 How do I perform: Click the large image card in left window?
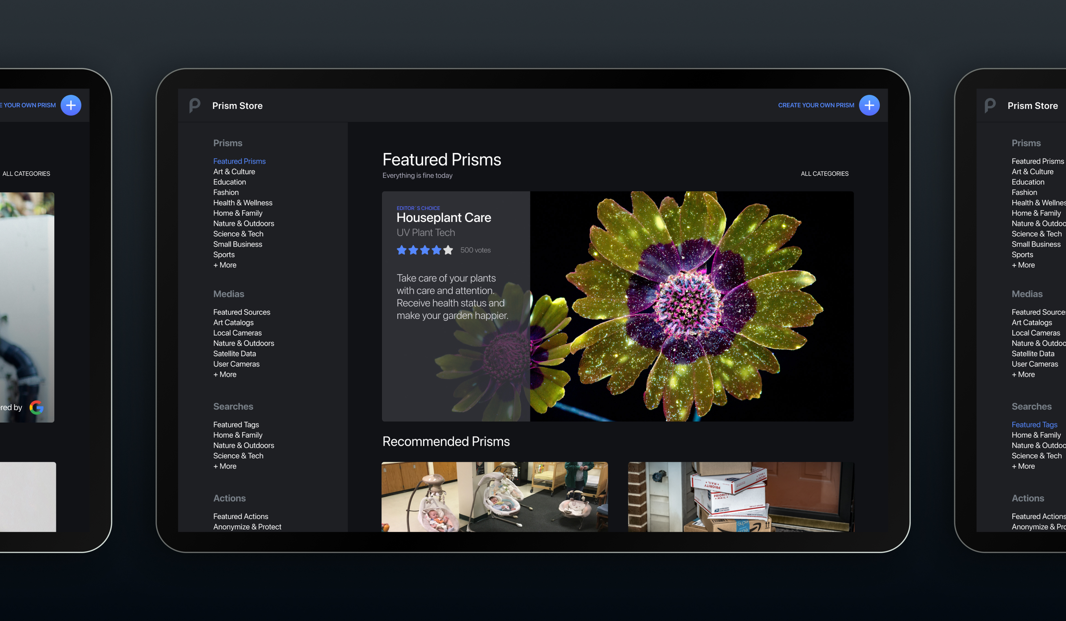[27, 307]
